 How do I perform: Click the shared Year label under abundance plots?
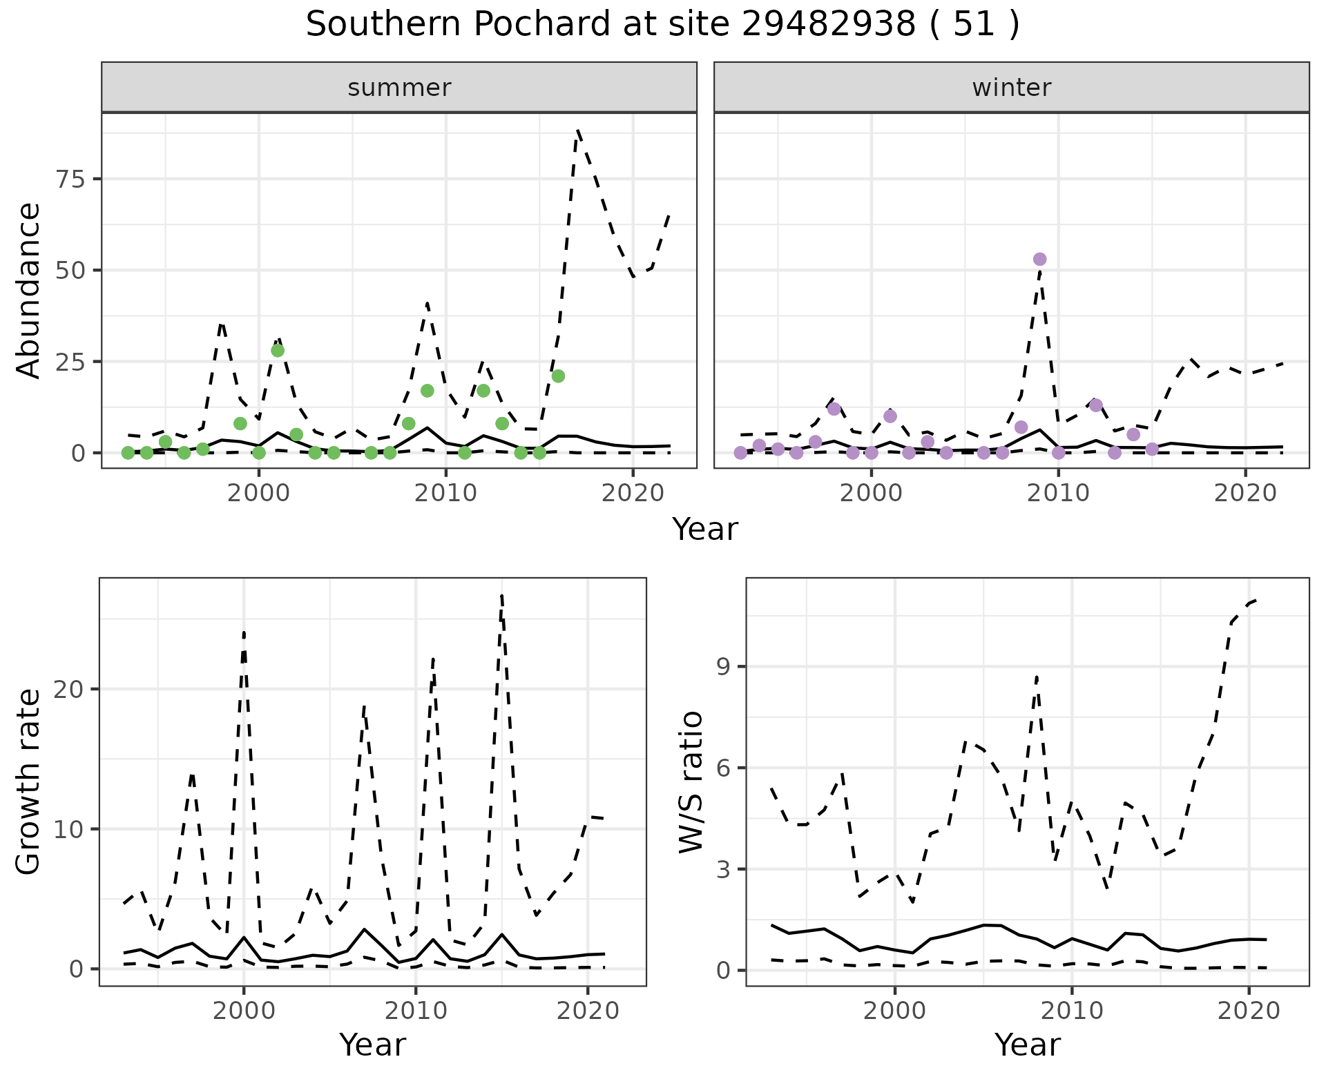coord(704,530)
